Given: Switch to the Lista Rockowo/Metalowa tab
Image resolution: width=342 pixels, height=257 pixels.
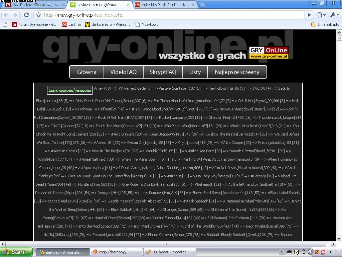Looking at the screenshot, I should click(35, 5).
